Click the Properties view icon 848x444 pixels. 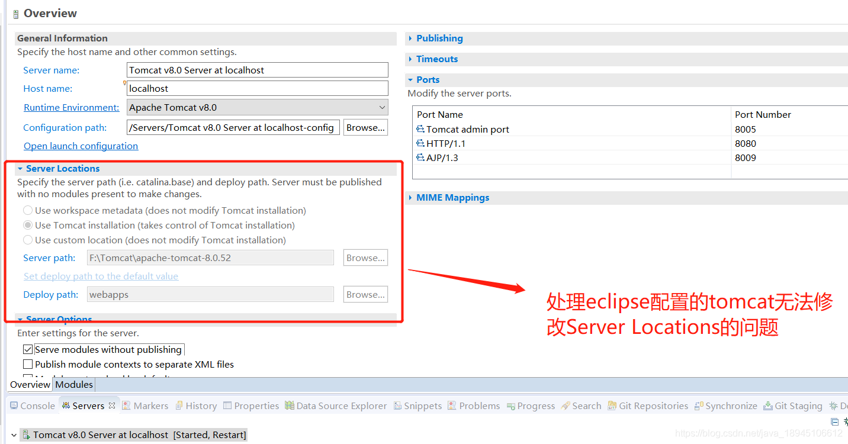tap(227, 406)
